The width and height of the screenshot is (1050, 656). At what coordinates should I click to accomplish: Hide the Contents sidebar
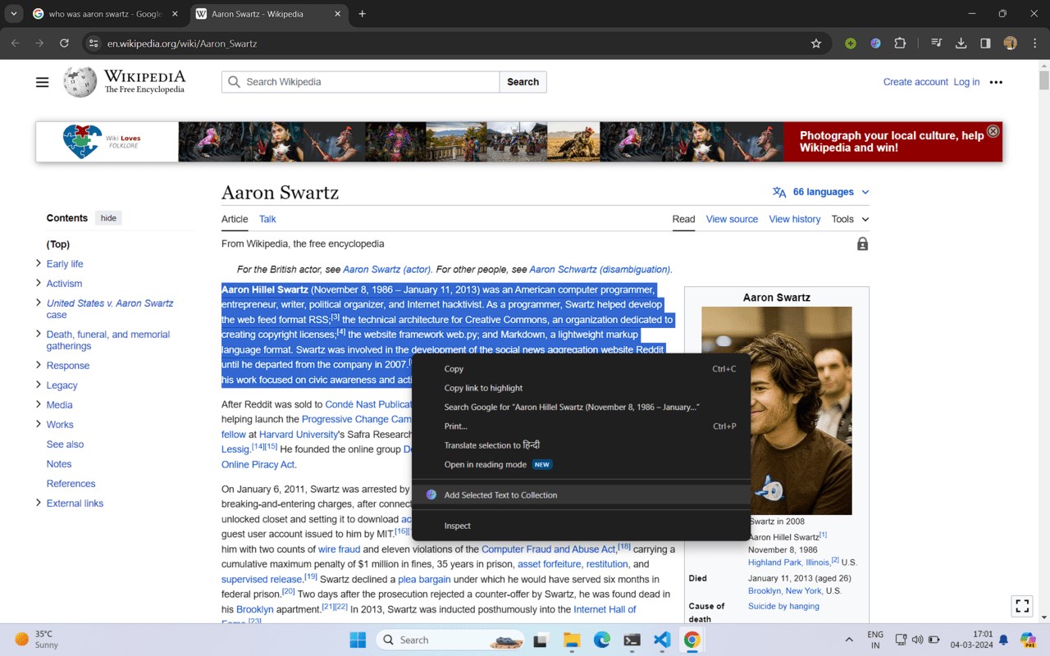108,218
